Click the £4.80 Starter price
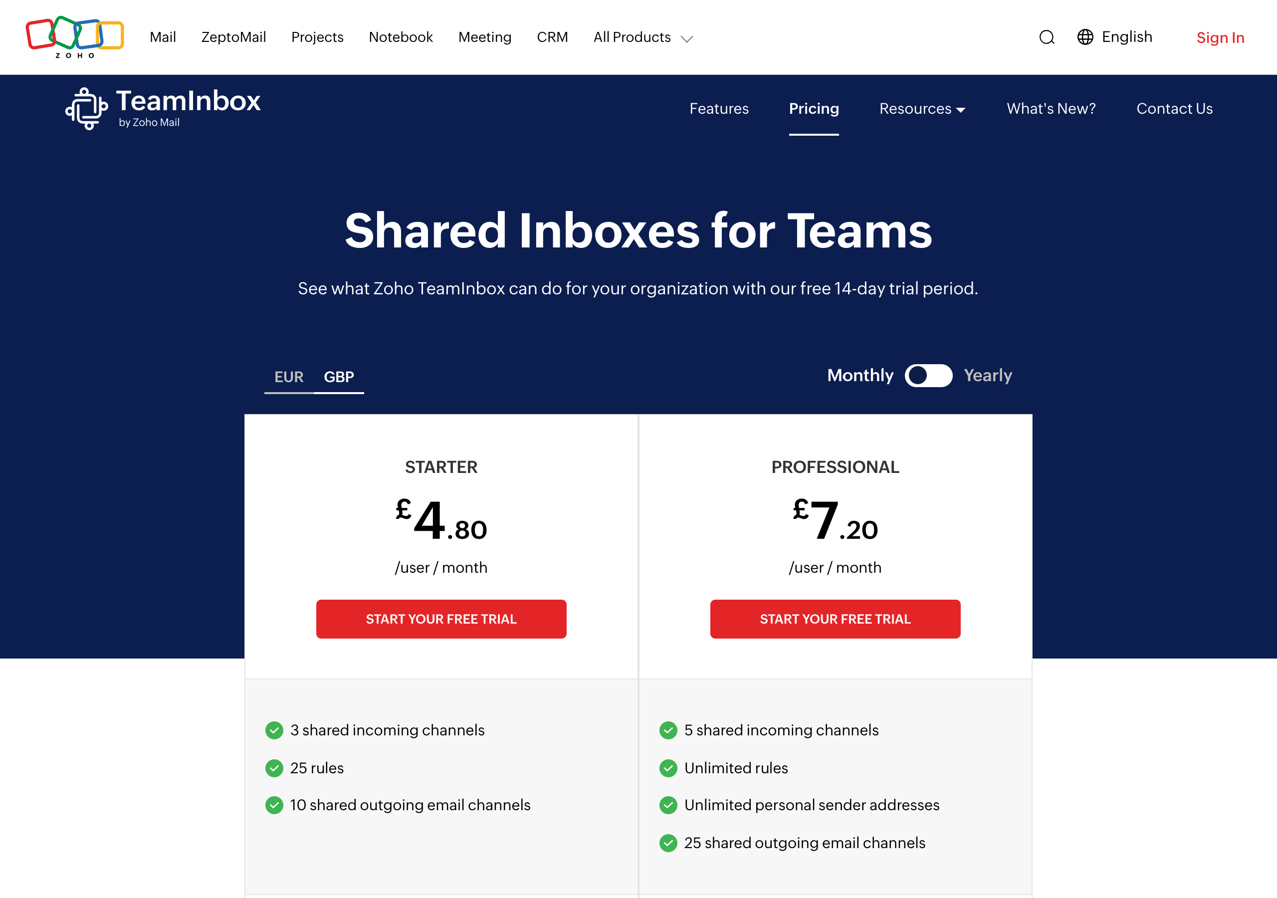 tap(441, 520)
